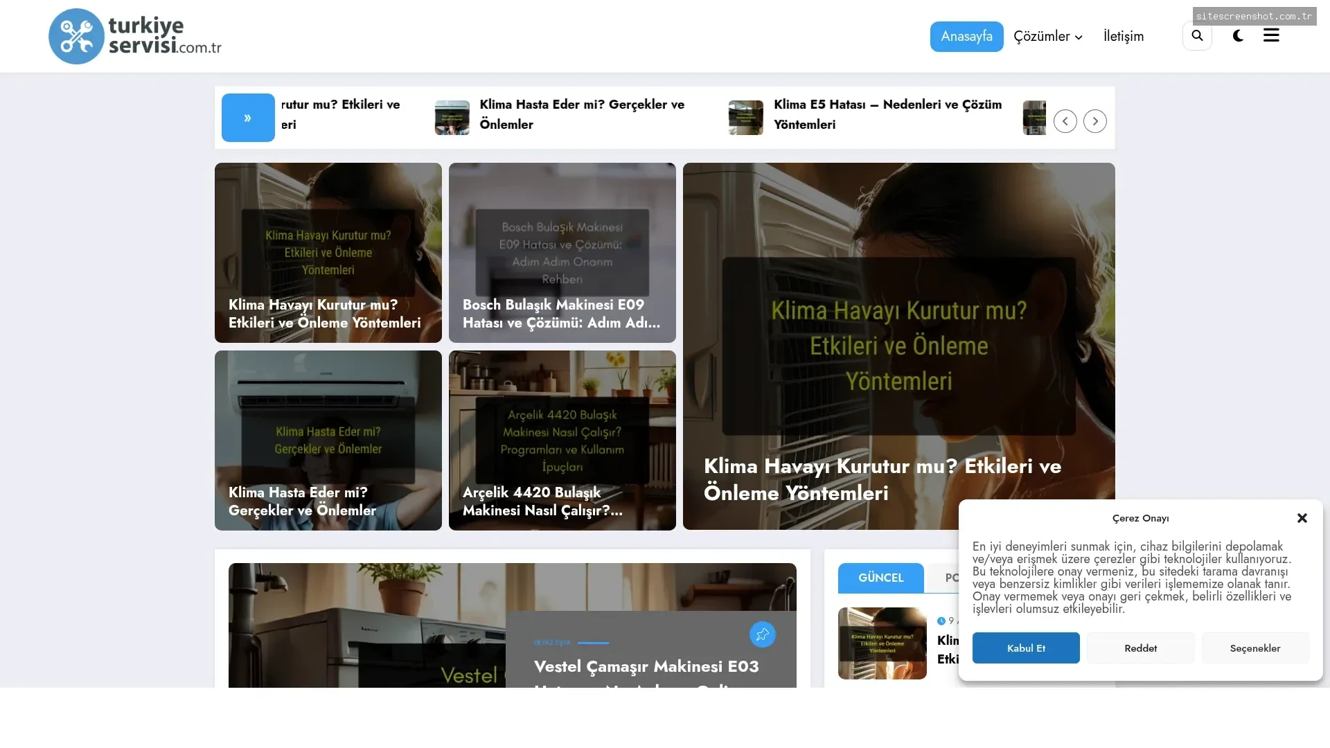Toggle dark mode moon icon

click(1238, 36)
